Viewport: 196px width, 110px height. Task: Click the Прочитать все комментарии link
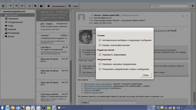coord(96,88)
